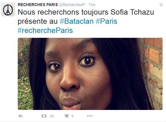166x122 pixels.
Task: Open the tweet permalink via the 11m timestamp
Action: [x=92, y=5]
